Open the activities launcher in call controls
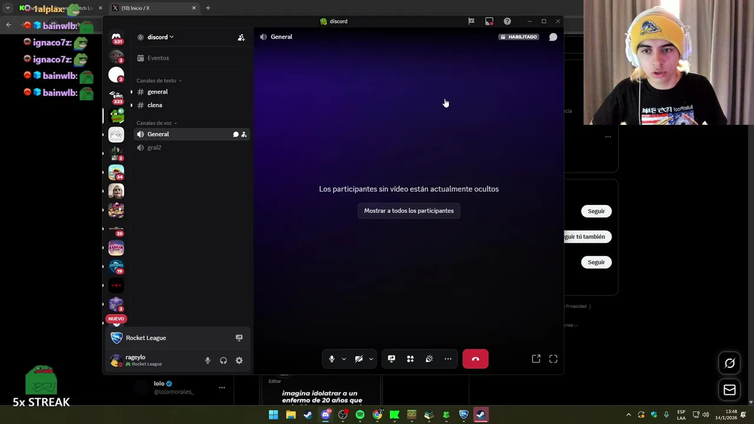 pyautogui.click(x=410, y=359)
